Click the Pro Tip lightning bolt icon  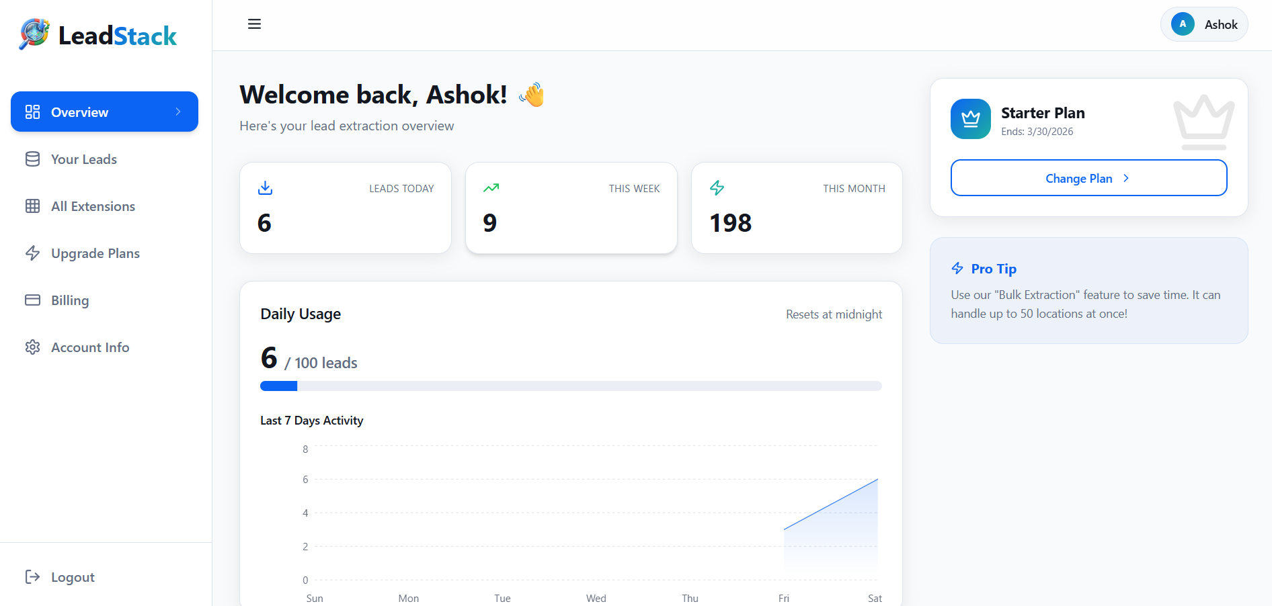point(957,267)
